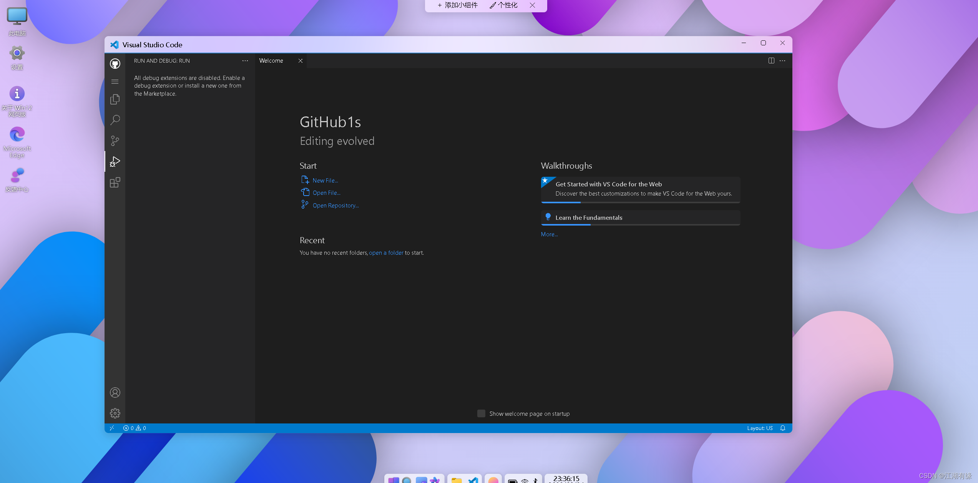Open Get Started with VS Code walkthrough

coord(641,189)
